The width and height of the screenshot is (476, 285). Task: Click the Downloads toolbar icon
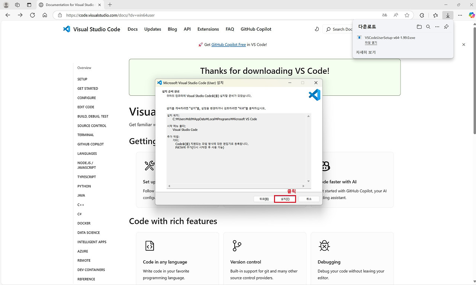point(448,15)
